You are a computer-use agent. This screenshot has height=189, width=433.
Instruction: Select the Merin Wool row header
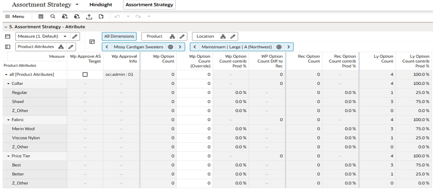pyautogui.click(x=34, y=129)
